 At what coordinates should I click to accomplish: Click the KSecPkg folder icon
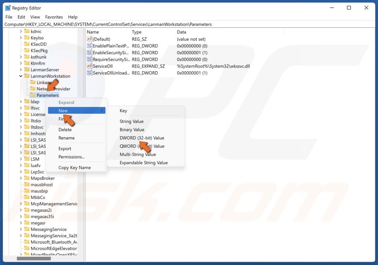coord(27,50)
